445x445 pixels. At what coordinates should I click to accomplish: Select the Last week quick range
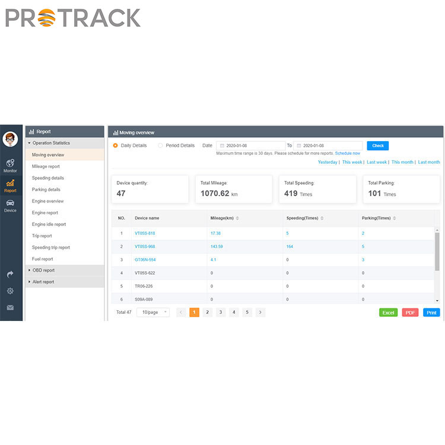[x=377, y=162]
